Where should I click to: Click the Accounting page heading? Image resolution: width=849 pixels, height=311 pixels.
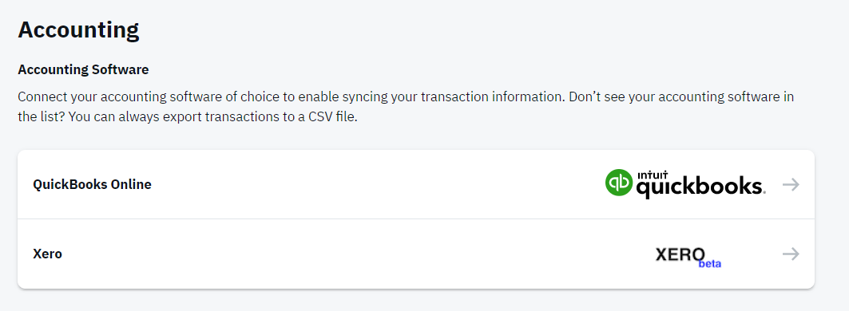click(x=78, y=30)
